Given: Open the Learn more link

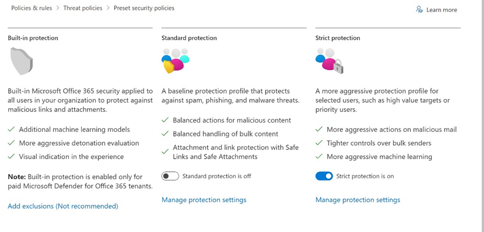Looking at the screenshot, I should pyautogui.click(x=441, y=10).
